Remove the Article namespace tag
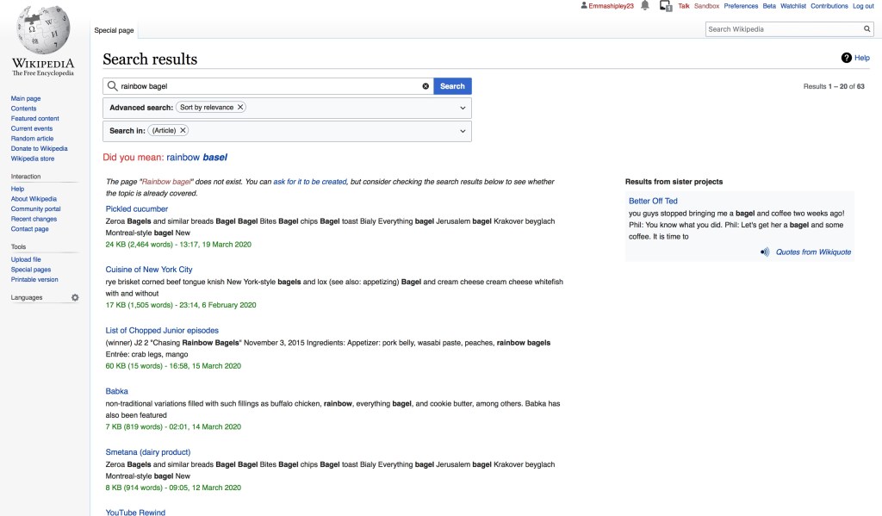 [183, 131]
